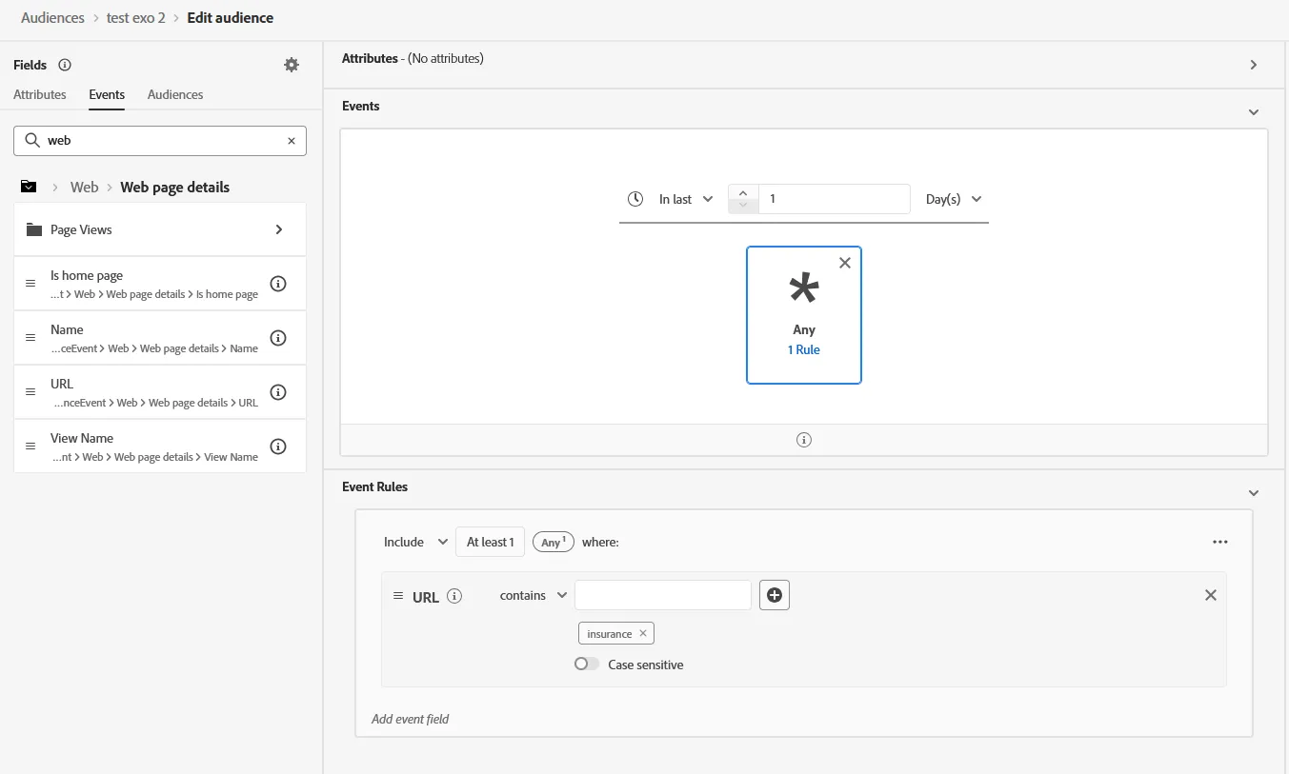Viewport: 1289px width, 774px height.
Task: Click Add event field placeholder
Action: tap(411, 719)
